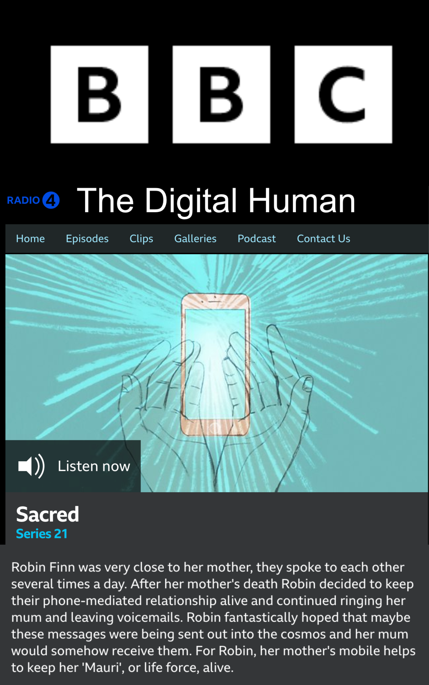Open the Episodes tab
This screenshot has width=429, height=685.
tap(87, 239)
